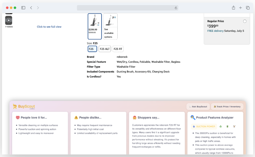
Task: Click the heart icon beside People love it for
Action: tap(18, 118)
